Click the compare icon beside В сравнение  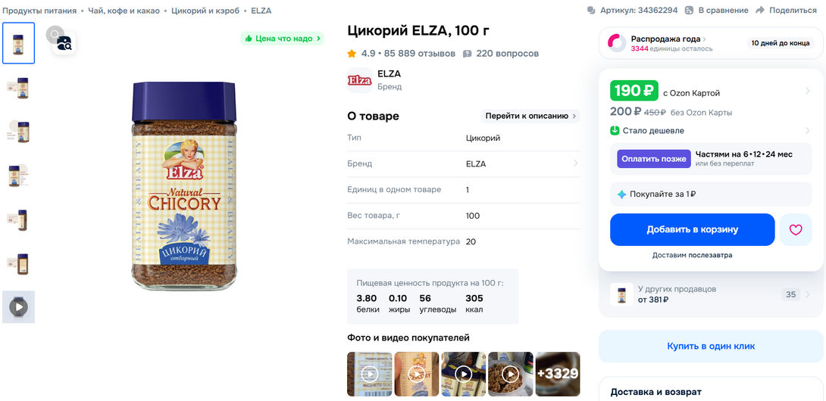(689, 11)
